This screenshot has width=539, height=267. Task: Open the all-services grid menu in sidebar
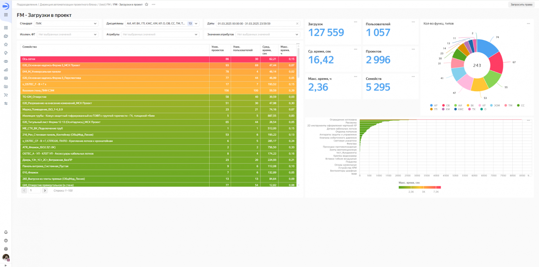tap(6, 15)
